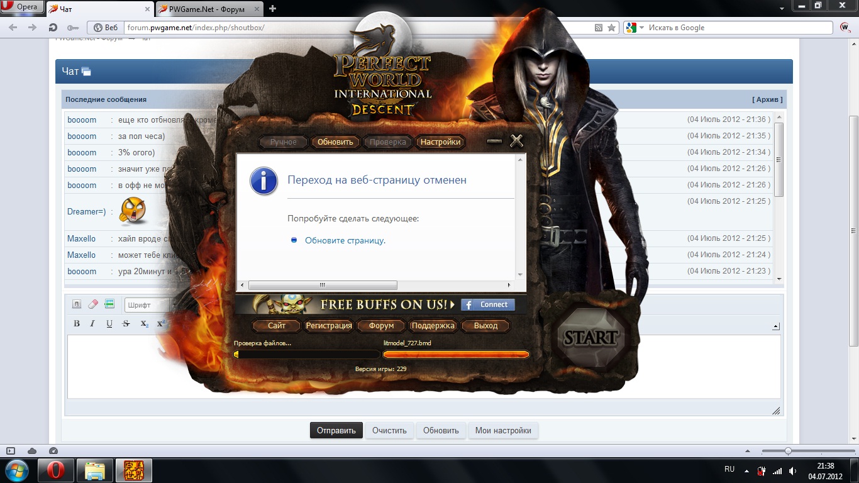
Task: Click the launcher news panel's down scroll arrow
Action: click(x=520, y=275)
